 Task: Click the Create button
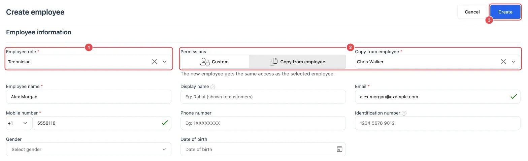(505, 12)
